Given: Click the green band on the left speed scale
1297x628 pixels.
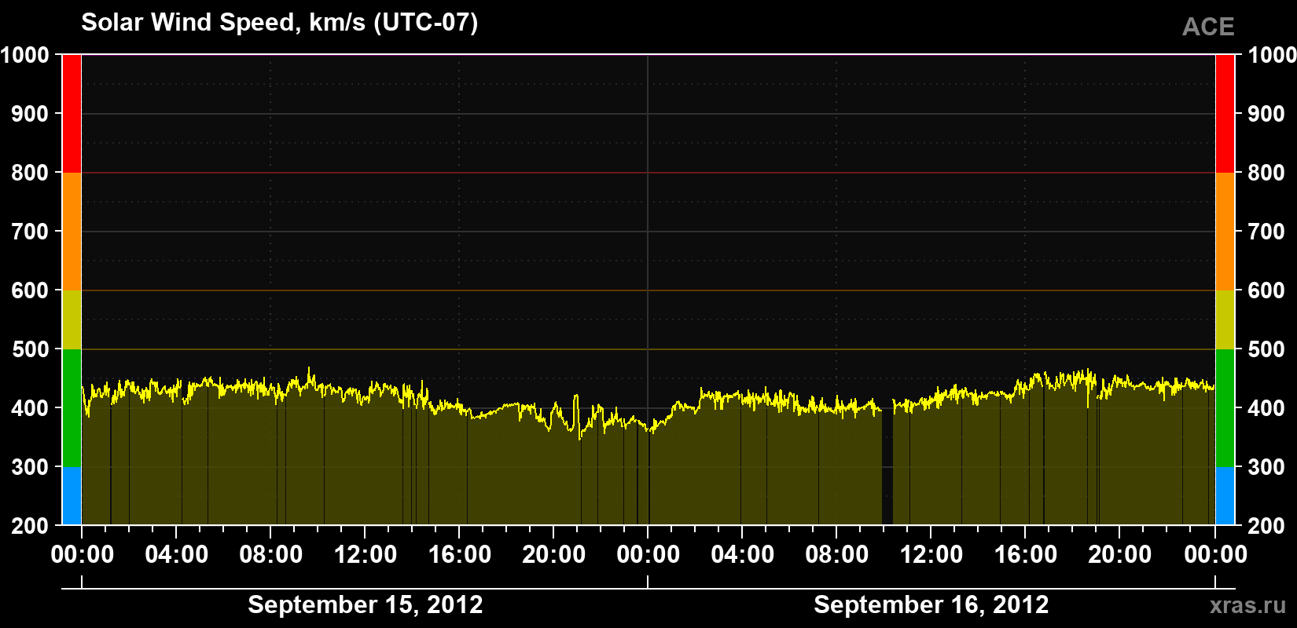Looking at the screenshot, I should (x=72, y=408).
